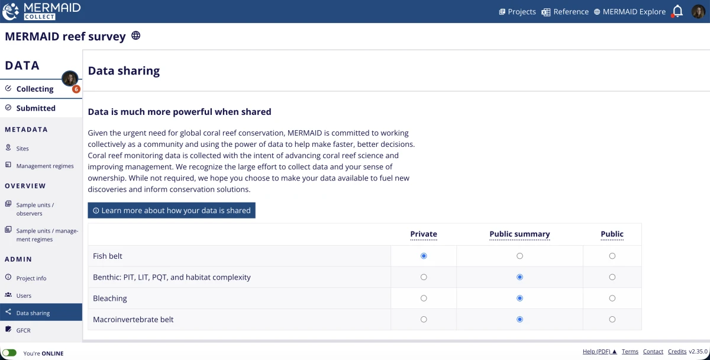Set Bleaching to Public
This screenshot has height=360, width=710.
612,298
